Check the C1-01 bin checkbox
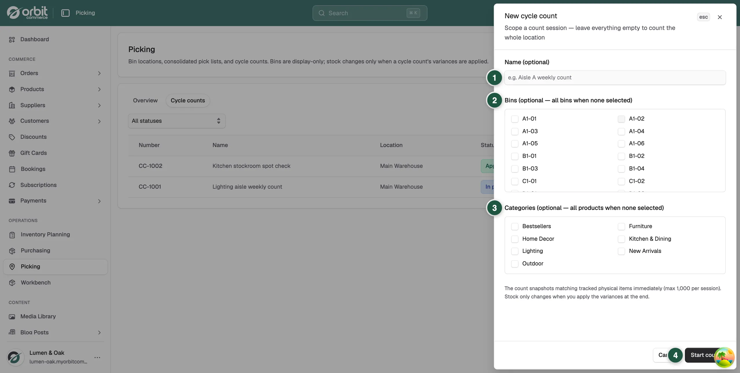This screenshot has width=740, height=373. 515,181
